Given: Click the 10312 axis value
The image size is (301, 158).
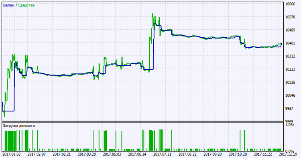Looking at the screenshot, I should click(x=290, y=56).
